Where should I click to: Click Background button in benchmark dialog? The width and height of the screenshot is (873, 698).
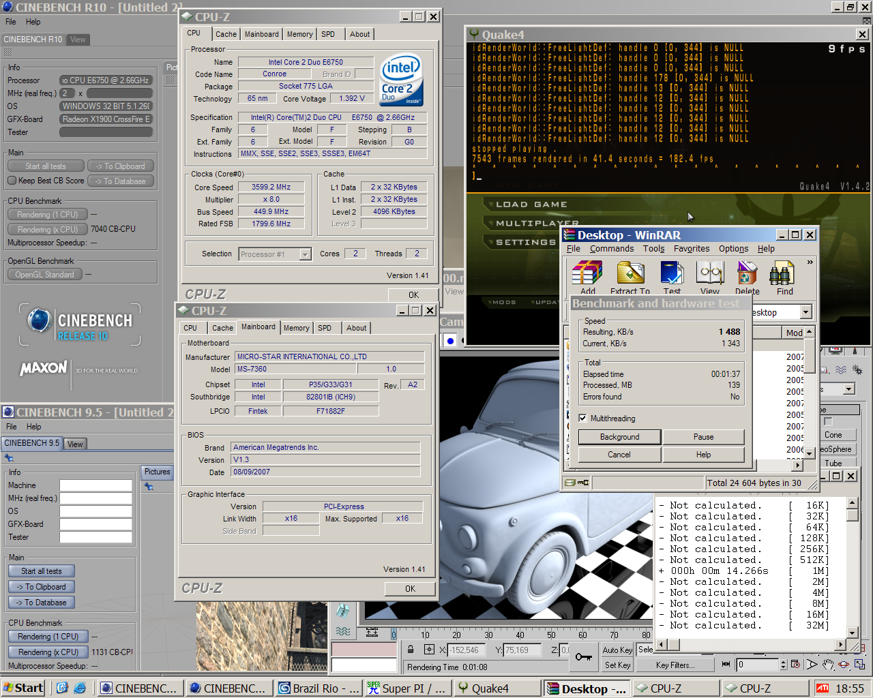620,437
